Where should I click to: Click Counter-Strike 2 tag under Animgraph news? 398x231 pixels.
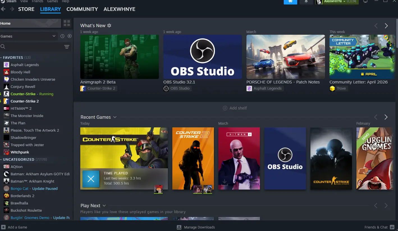pyautogui.click(x=98, y=88)
